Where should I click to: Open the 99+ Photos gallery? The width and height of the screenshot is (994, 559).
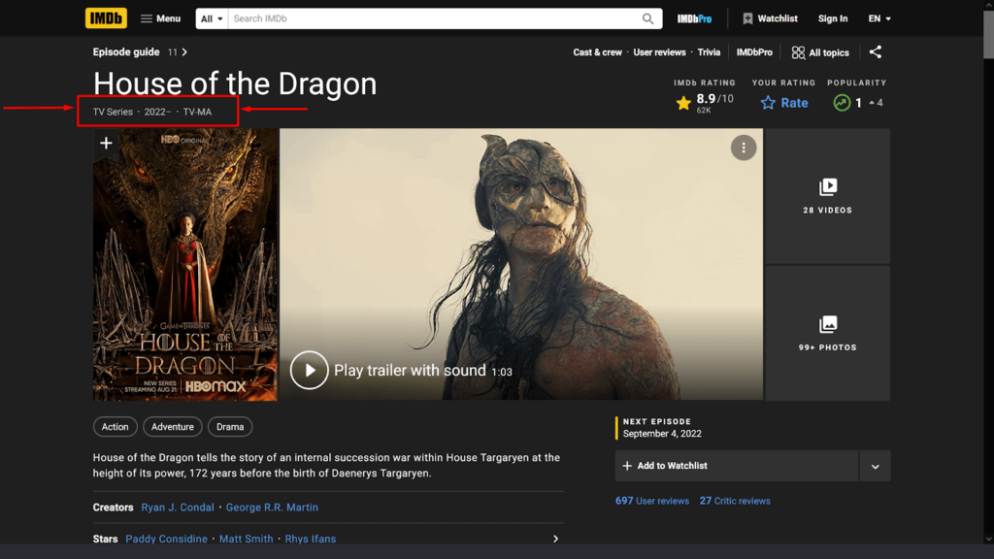pyautogui.click(x=827, y=333)
